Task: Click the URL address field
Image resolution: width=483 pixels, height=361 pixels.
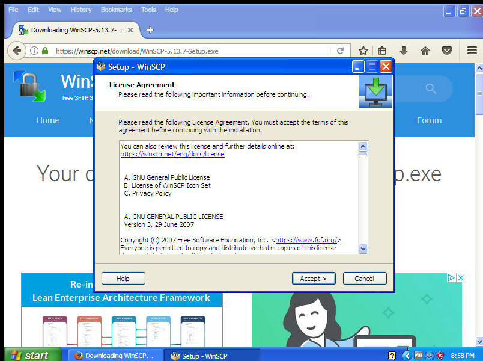Action: coord(192,51)
